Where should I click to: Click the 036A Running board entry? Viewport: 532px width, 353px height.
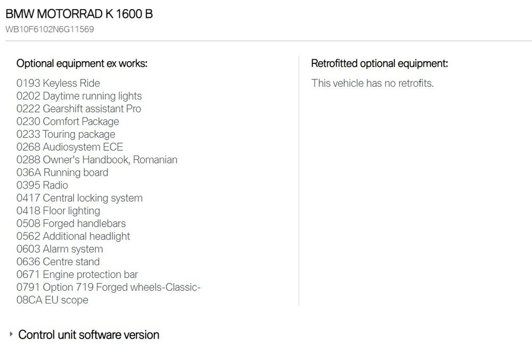(62, 173)
